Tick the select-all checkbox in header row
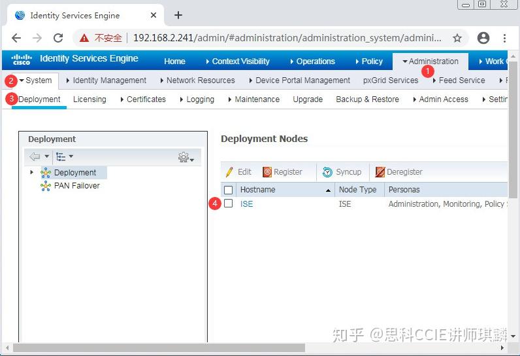The image size is (520, 356). click(x=228, y=190)
